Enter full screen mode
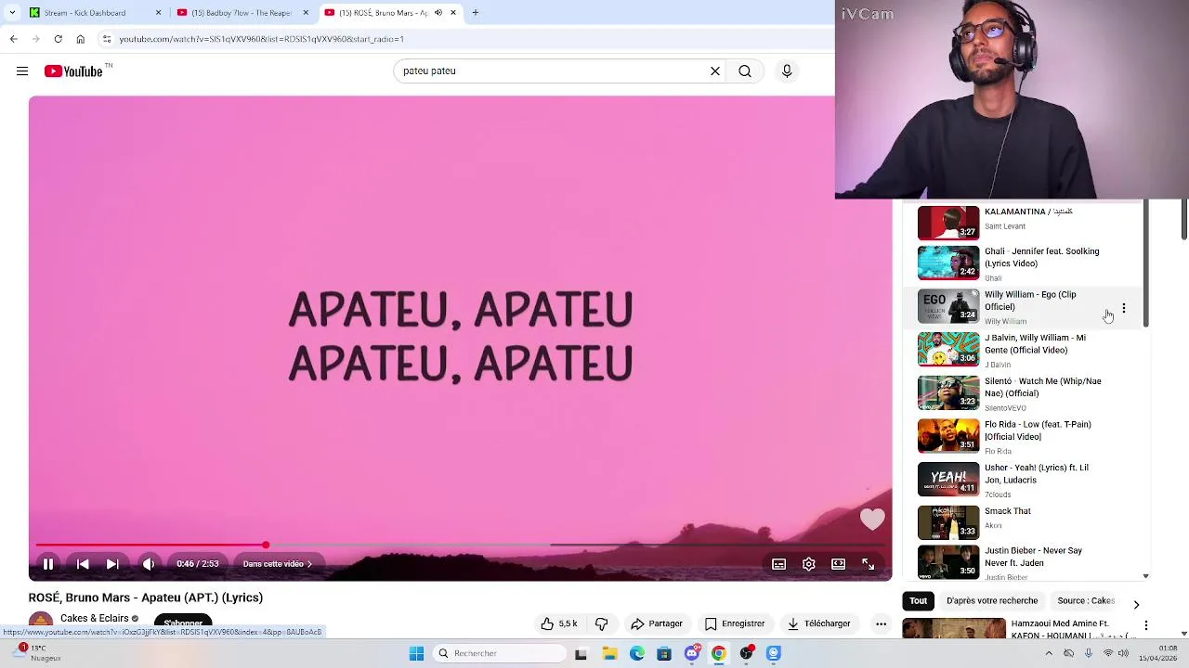This screenshot has width=1189, height=668. 869,564
